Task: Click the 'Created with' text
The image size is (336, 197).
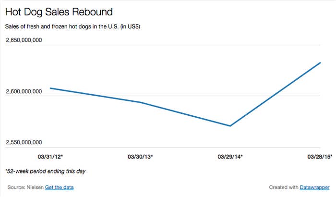Action: click(284, 187)
